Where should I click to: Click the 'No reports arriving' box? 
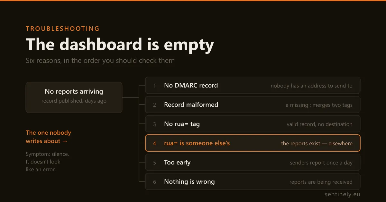click(74, 97)
